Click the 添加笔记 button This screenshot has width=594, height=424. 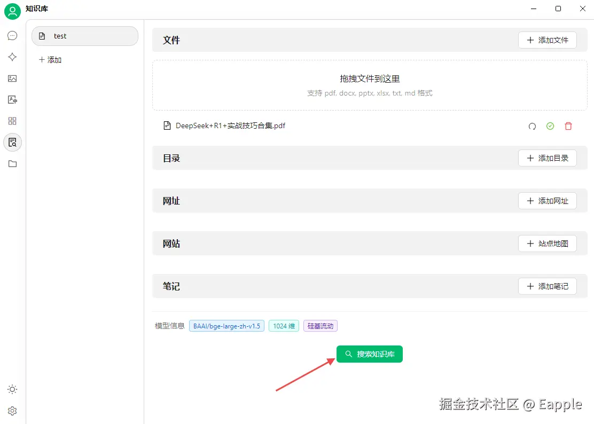[548, 286]
